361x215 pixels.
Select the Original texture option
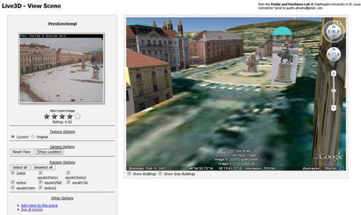(33, 137)
